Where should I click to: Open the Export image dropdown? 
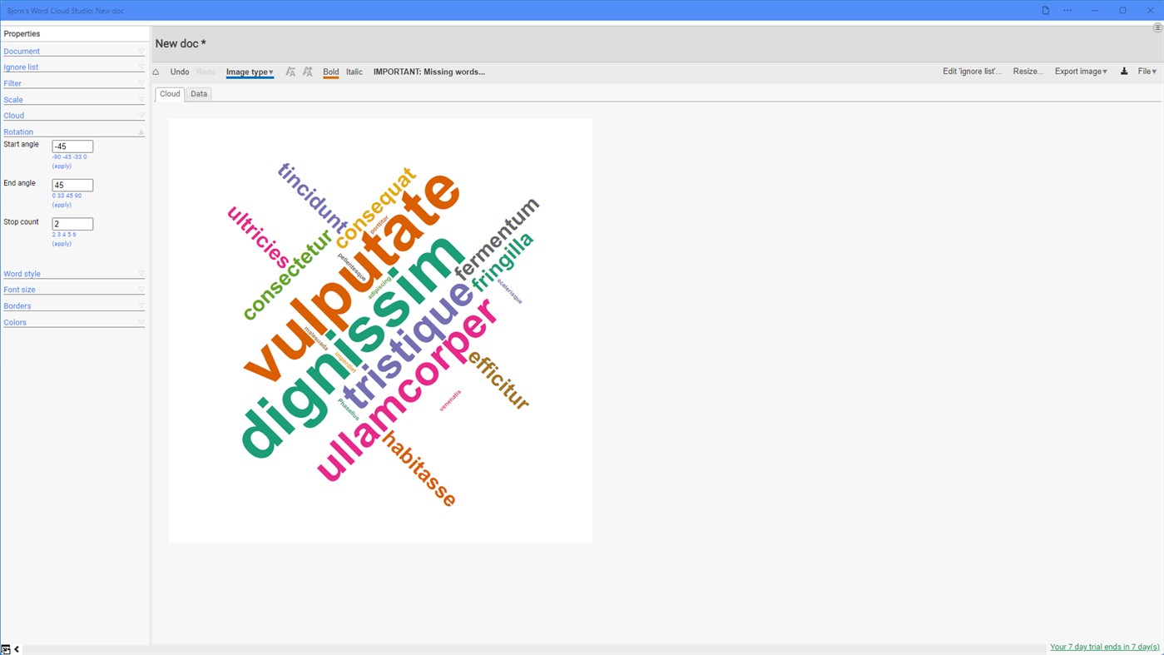[1079, 71]
